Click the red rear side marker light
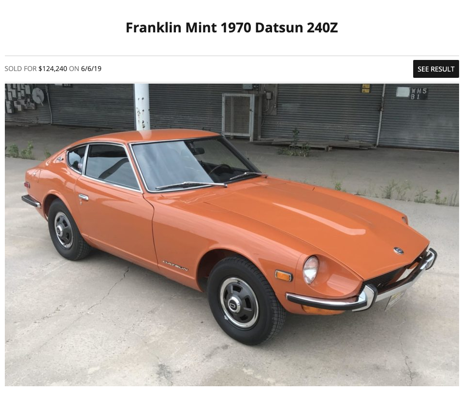The height and width of the screenshot is (393, 476). point(27,185)
